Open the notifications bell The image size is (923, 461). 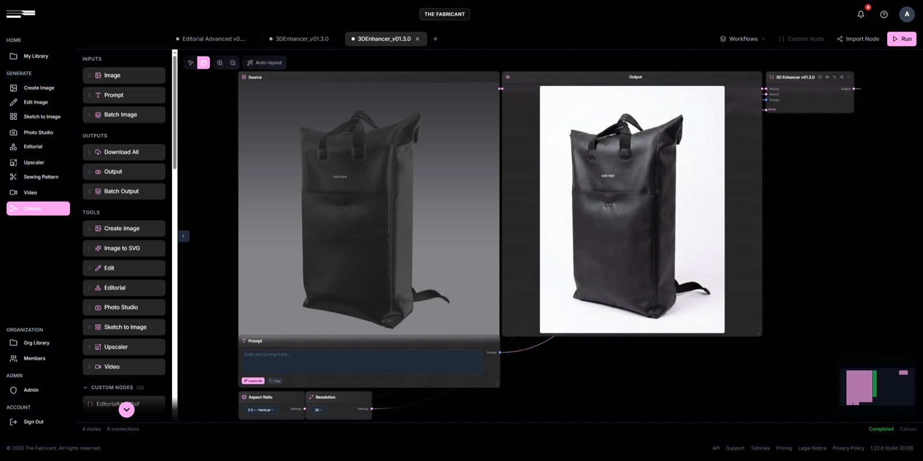[x=861, y=14]
